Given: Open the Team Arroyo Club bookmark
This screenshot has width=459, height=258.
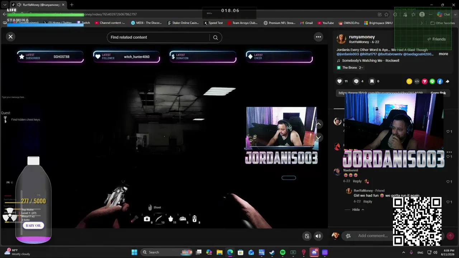Looking at the screenshot, I should (242, 23).
